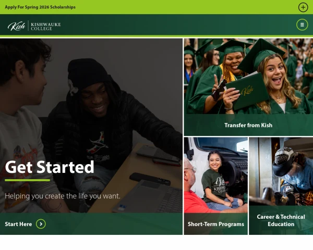Click the Start Here arrow circle icon

coord(41,224)
